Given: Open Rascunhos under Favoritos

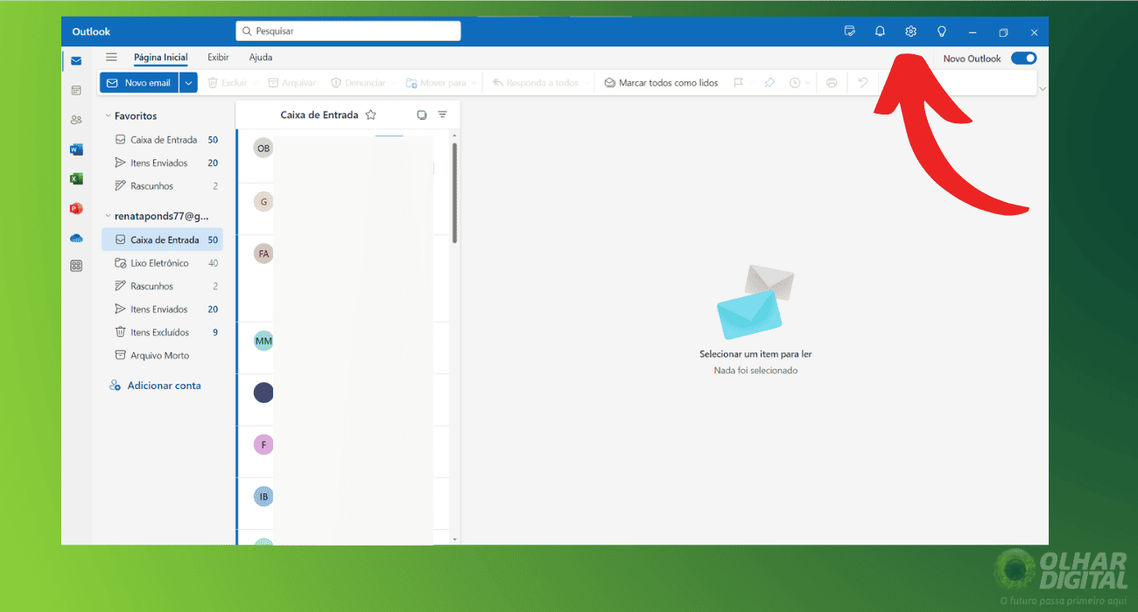Looking at the screenshot, I should point(162,186).
